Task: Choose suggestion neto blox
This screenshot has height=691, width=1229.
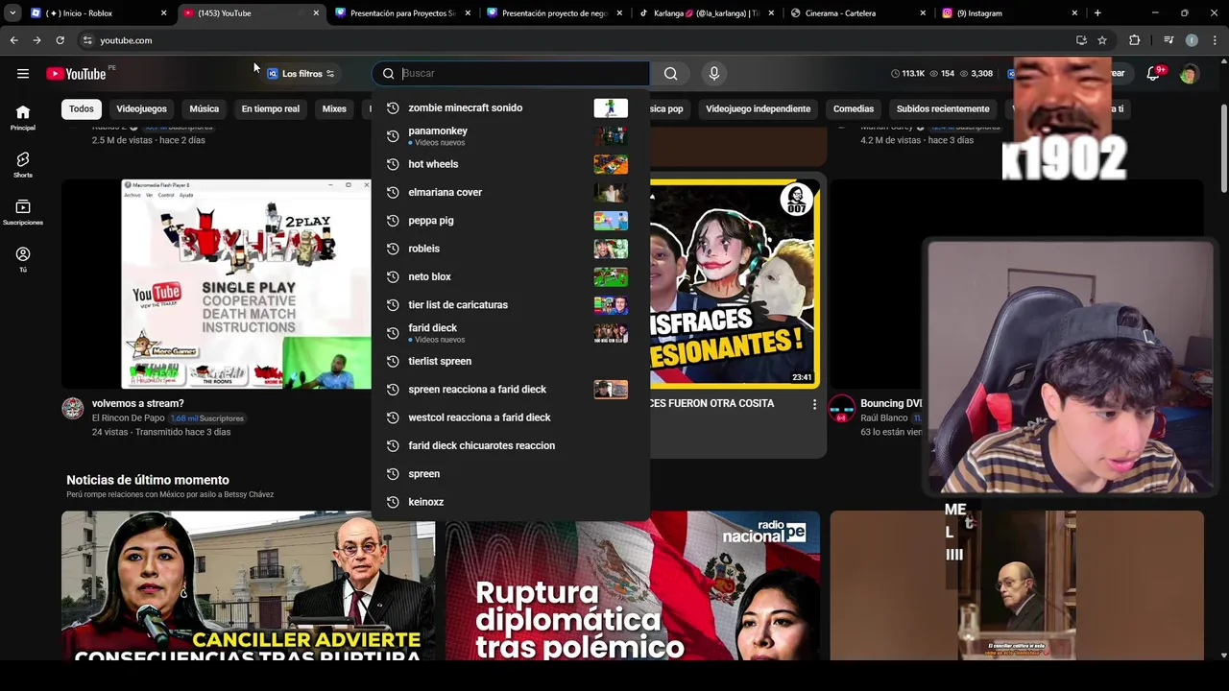Action: (511, 276)
